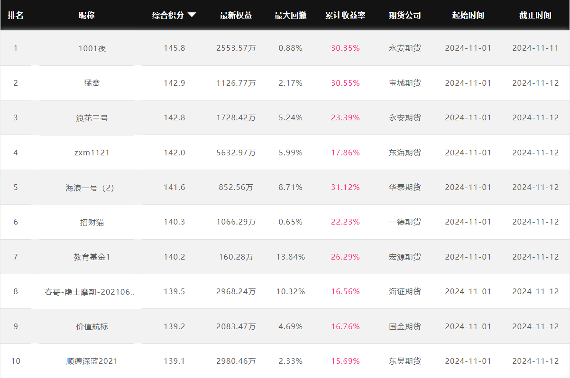Viewport: 570px width, 378px height.
Task: Select the drawdown value 13.84%
Action: point(290,257)
